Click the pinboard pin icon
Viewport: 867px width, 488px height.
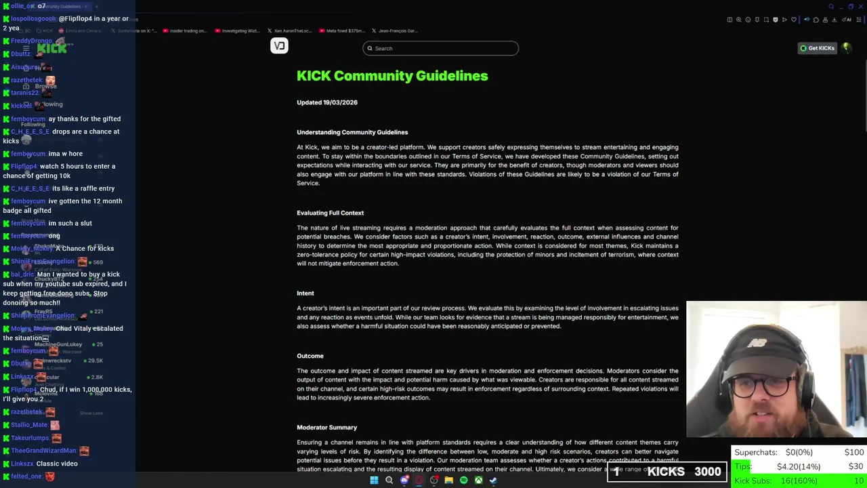757,20
